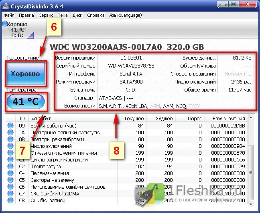The height and width of the screenshot is (213, 260).
Task: Click raw value 000000000984
Action: 228,146
